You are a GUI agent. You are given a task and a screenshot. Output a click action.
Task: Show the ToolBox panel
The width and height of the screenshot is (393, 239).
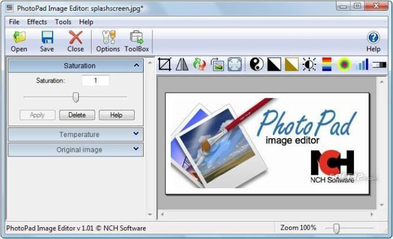pyautogui.click(x=137, y=38)
